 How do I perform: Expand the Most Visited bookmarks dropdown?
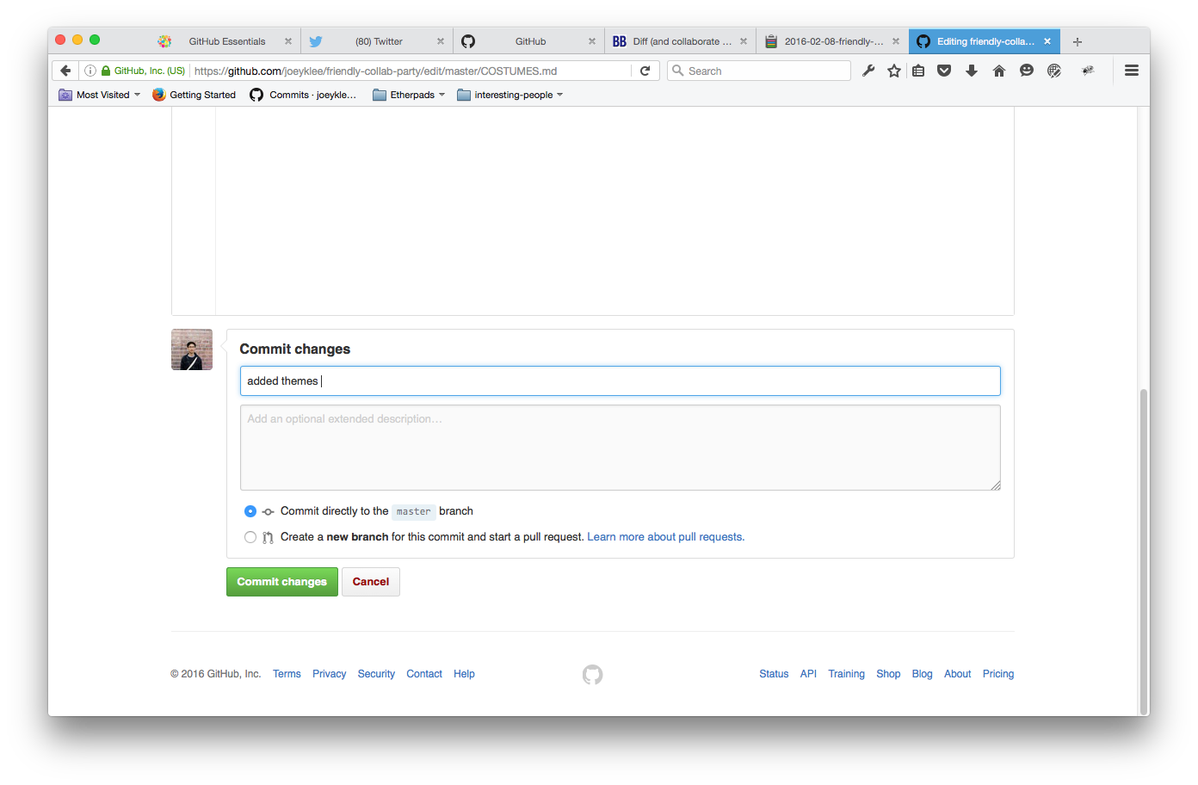pos(99,95)
